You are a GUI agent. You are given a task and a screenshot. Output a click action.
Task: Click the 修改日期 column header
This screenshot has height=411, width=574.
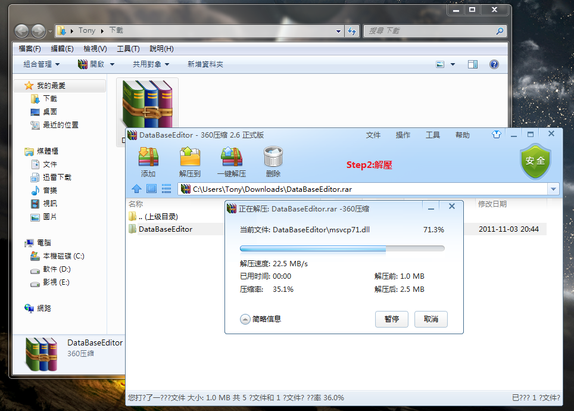point(493,204)
